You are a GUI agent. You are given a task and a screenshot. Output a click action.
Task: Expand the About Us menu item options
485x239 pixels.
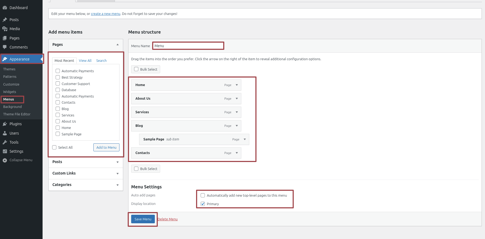click(x=237, y=99)
